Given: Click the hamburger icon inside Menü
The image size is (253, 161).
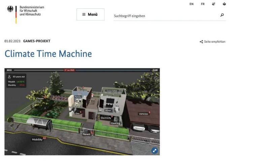Looking at the screenshot, I should coord(84,14).
